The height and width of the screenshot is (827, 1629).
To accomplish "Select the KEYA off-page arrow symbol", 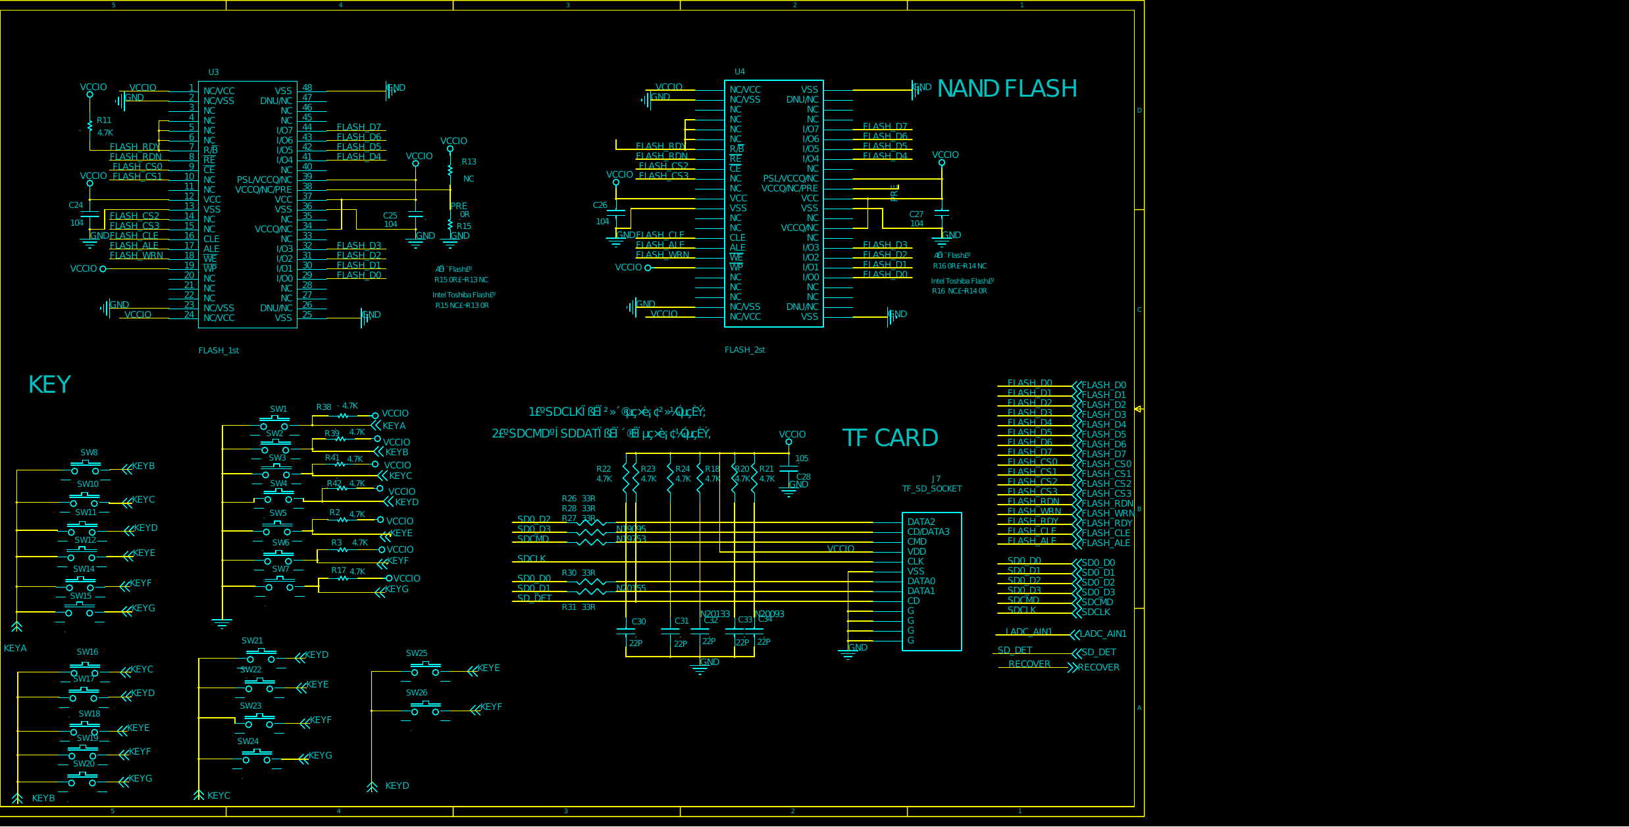I will click(17, 626).
